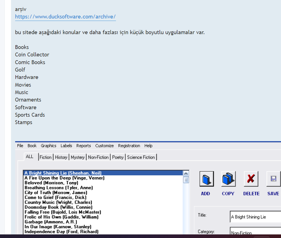Open the Book menu
The height and width of the screenshot is (238, 281).
[32, 146]
